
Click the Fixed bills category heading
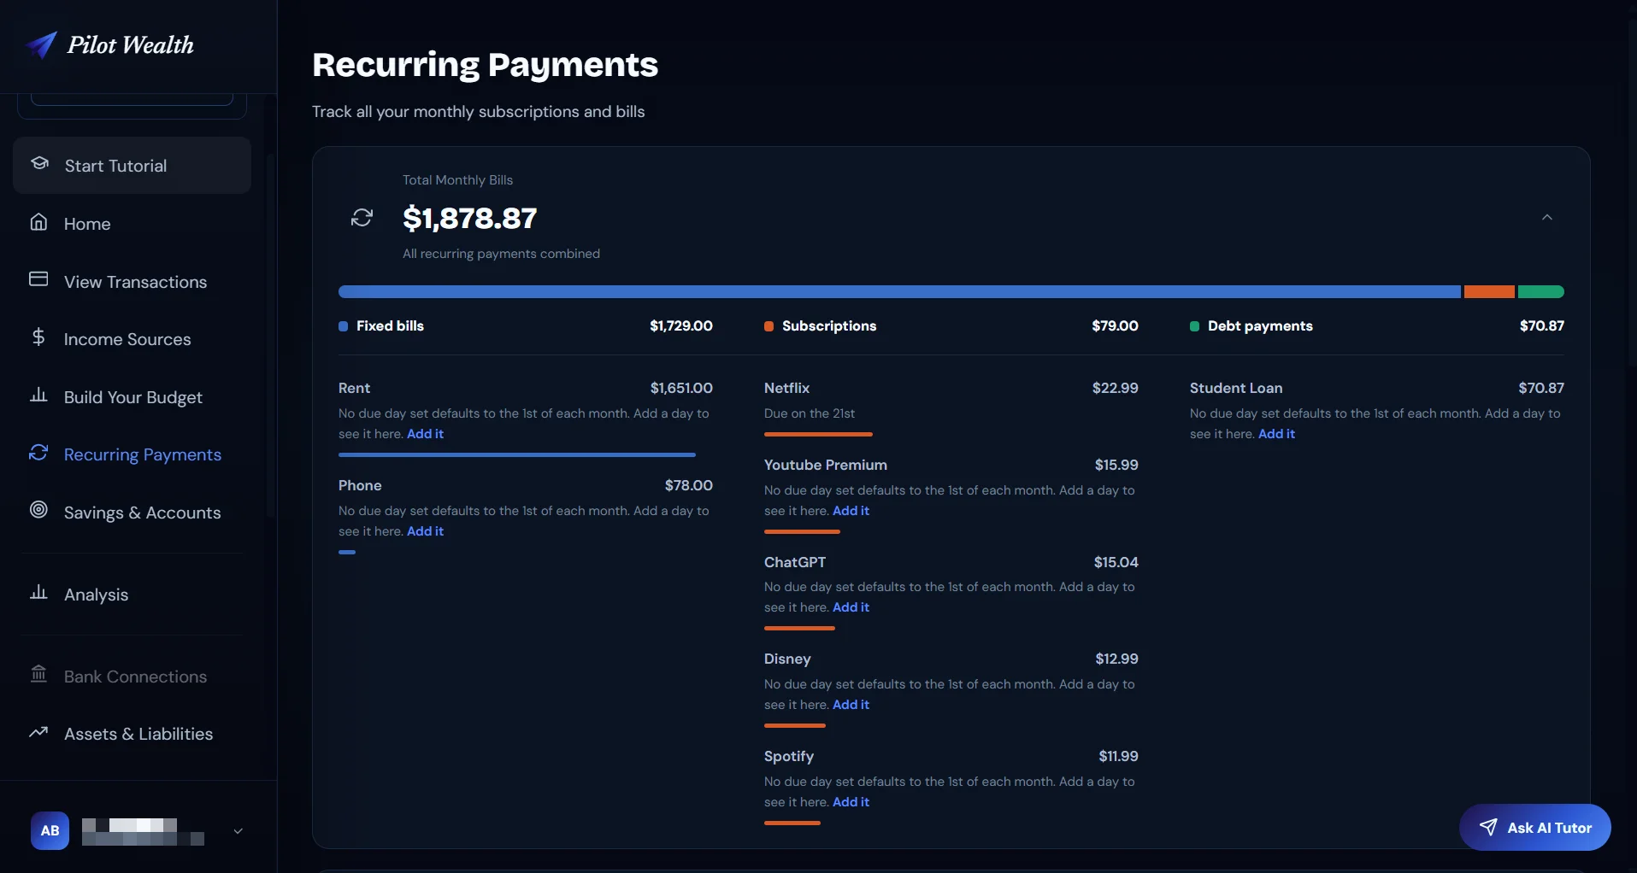coord(390,325)
